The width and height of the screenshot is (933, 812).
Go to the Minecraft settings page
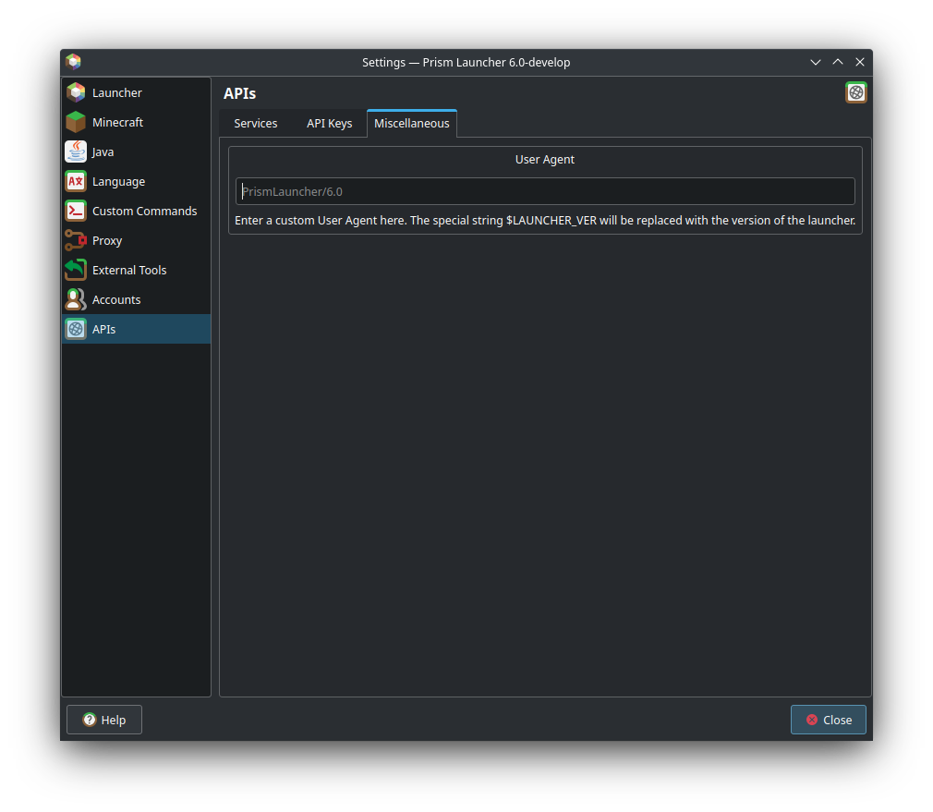pos(137,123)
